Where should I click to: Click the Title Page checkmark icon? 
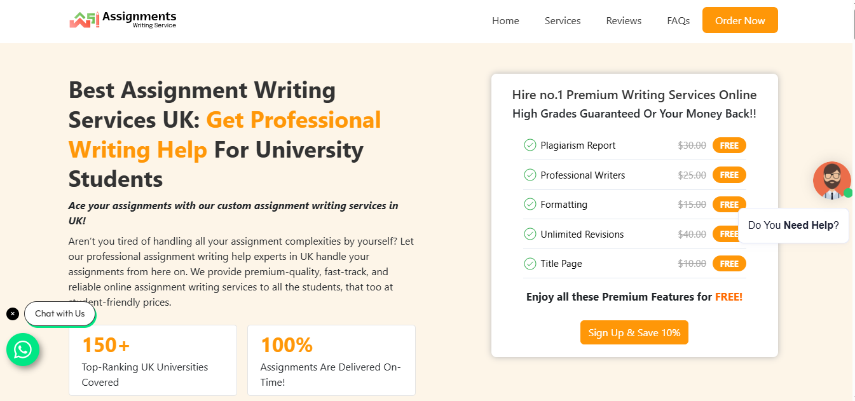coord(530,263)
